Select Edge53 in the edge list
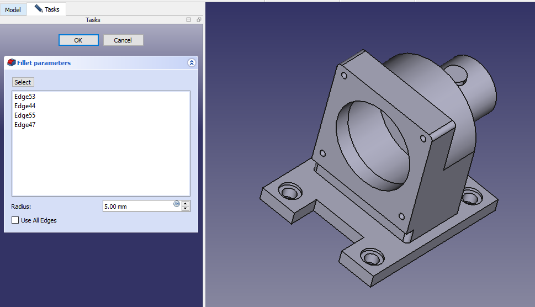This screenshot has height=307, width=535. point(25,97)
